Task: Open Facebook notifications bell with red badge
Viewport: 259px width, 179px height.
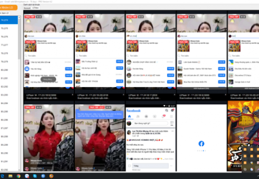Action: [x=163, y=116]
